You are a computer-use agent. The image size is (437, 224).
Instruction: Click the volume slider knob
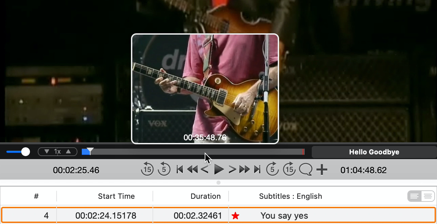(x=26, y=152)
